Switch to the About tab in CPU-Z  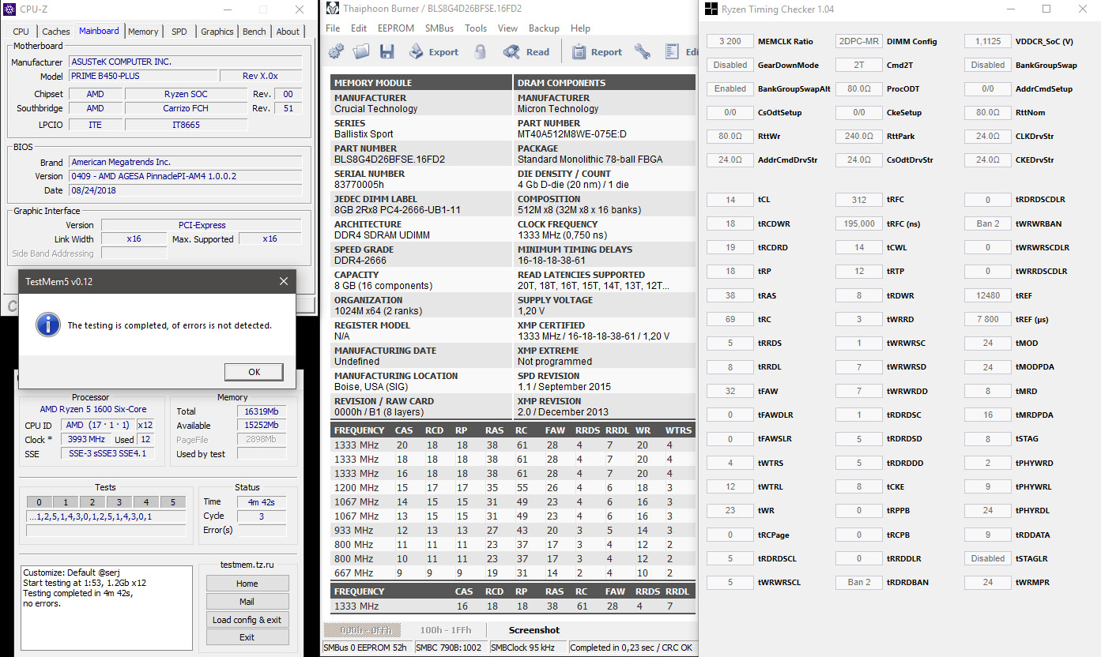coord(288,32)
